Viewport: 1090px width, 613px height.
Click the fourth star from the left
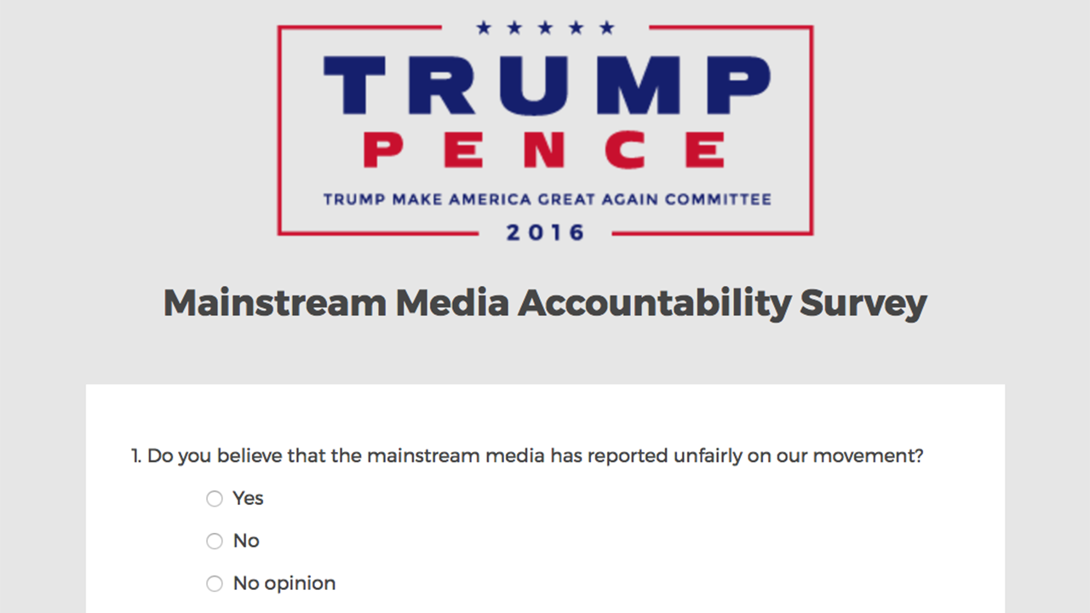click(577, 28)
